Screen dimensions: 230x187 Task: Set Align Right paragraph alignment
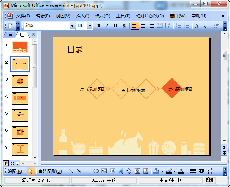point(151,26)
